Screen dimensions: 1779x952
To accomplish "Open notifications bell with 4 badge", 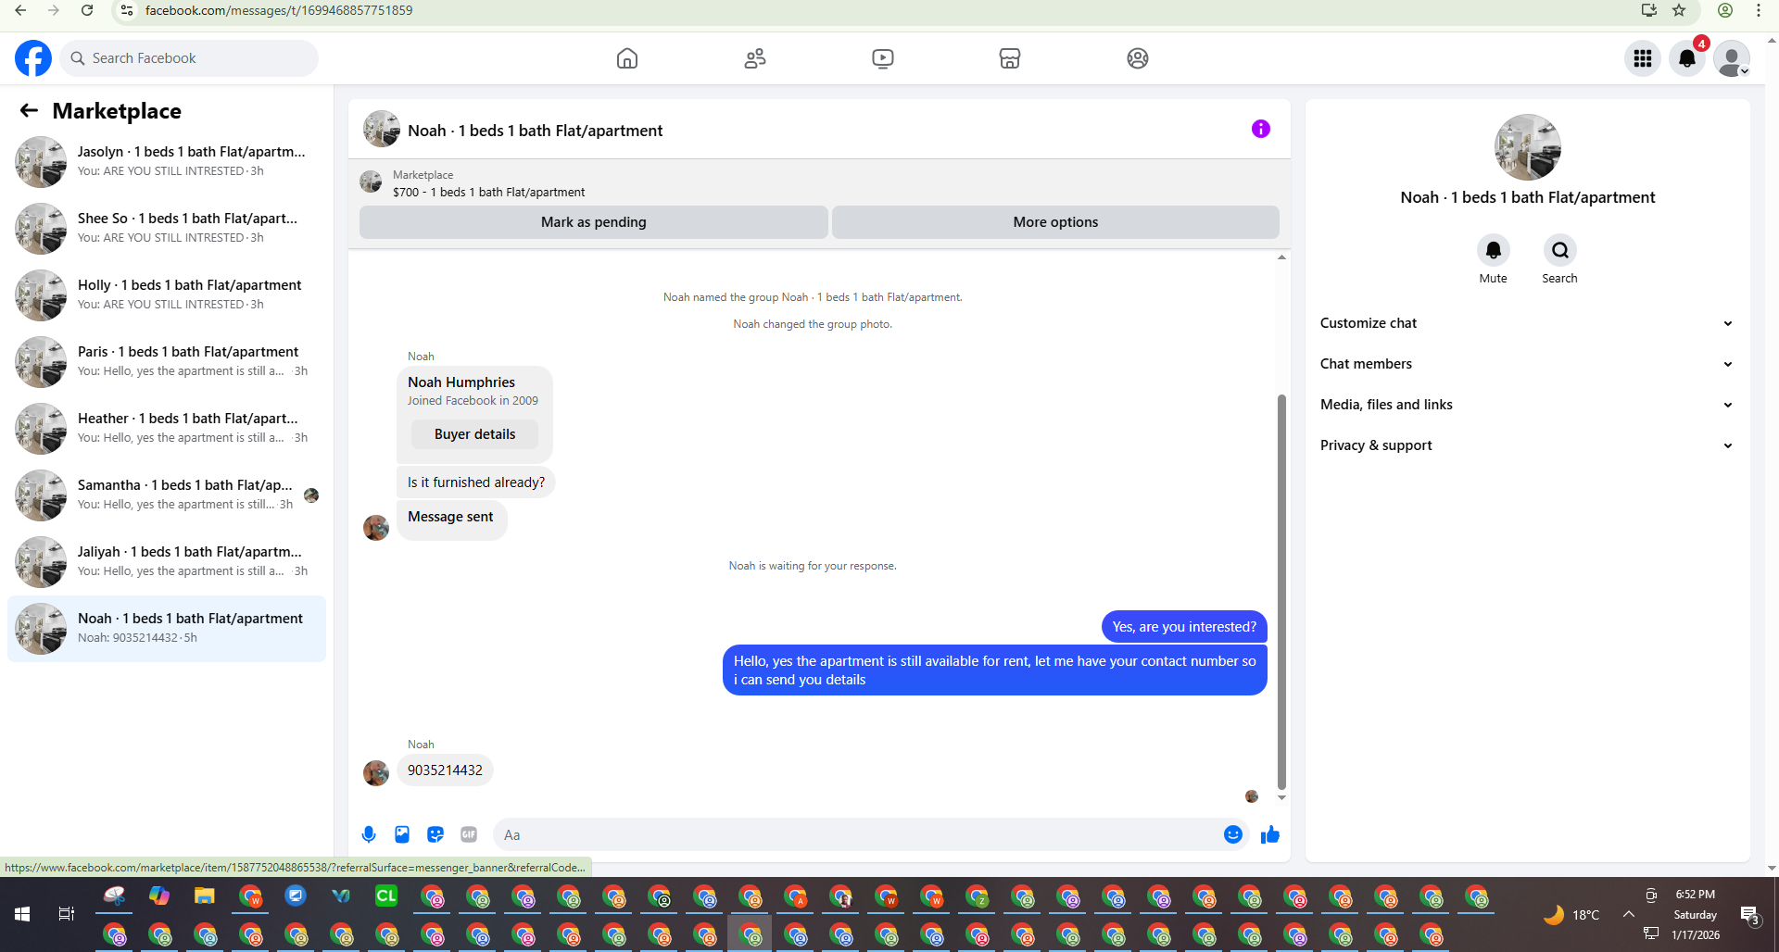I will click(1687, 58).
